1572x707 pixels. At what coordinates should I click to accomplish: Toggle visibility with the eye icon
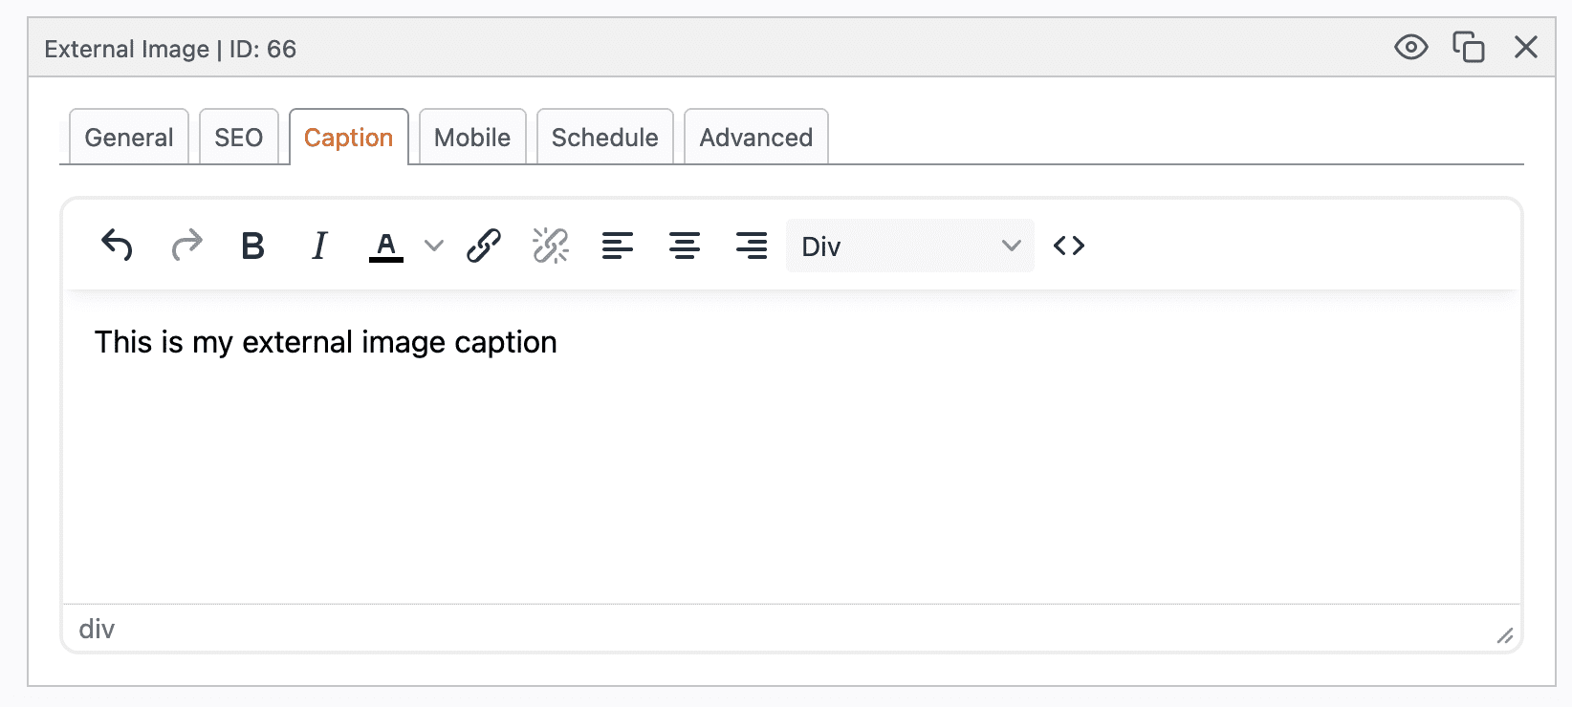[x=1410, y=47]
